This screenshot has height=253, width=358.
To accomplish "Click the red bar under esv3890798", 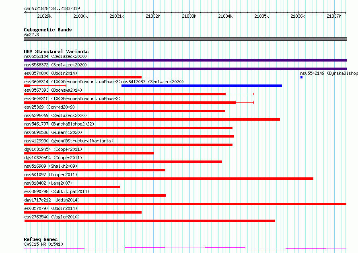I will coord(95,195).
